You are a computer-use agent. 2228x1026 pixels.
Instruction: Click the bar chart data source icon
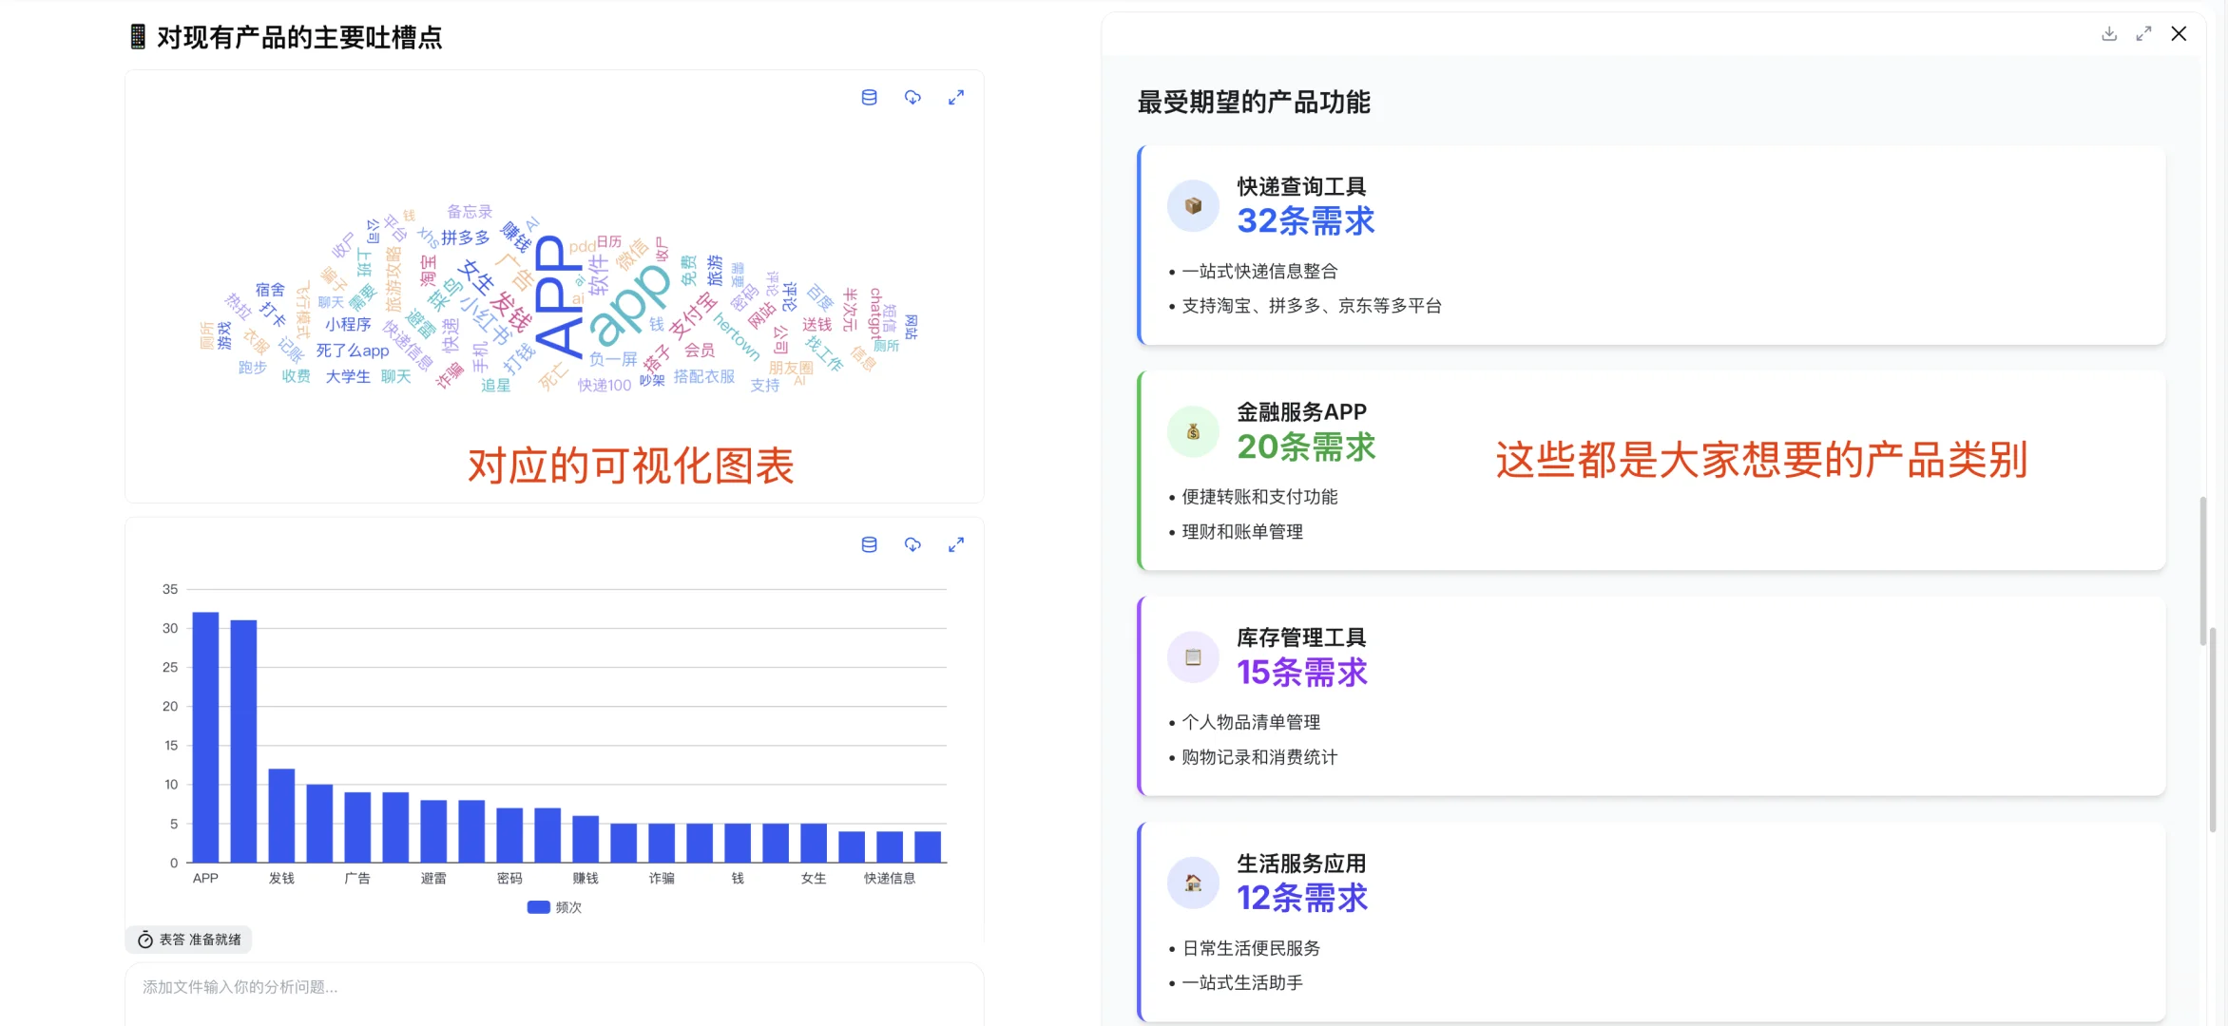(869, 544)
